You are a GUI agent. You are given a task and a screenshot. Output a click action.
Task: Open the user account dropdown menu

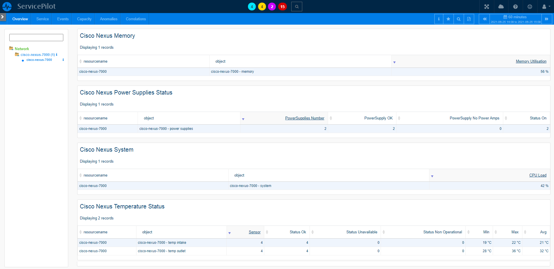(546, 7)
